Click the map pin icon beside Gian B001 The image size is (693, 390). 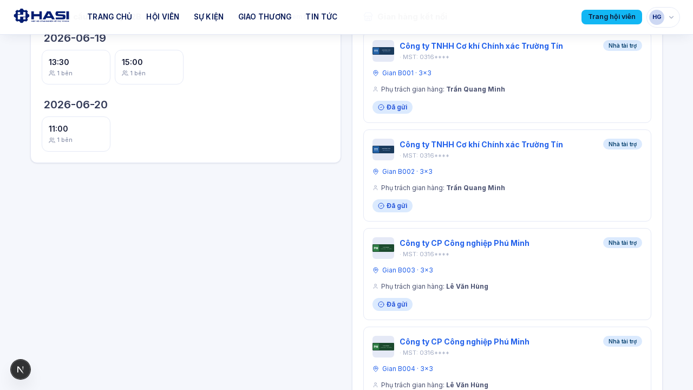point(376,73)
